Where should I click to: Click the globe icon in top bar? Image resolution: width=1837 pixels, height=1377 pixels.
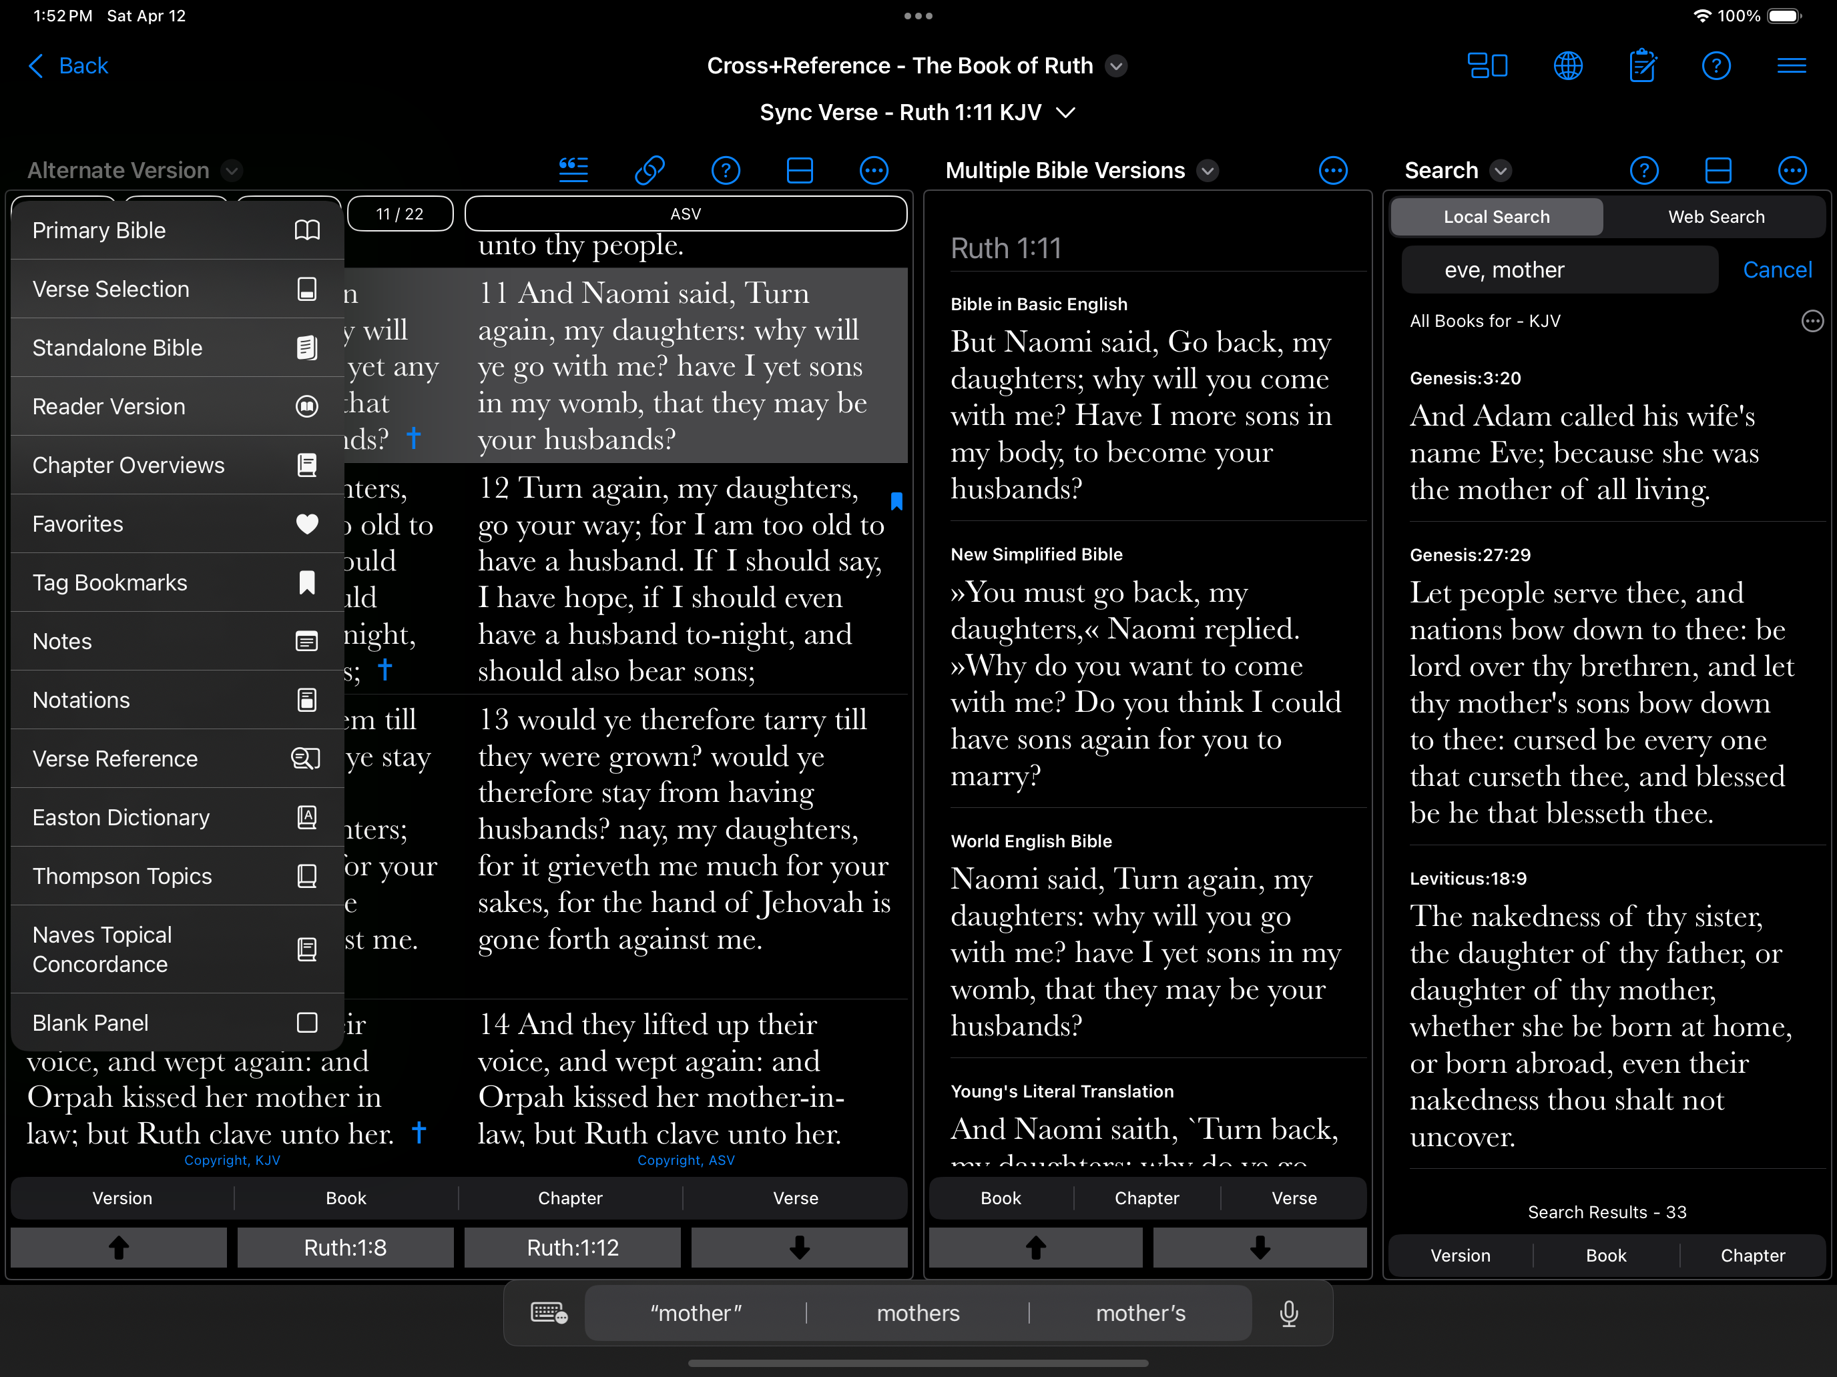tap(1567, 65)
